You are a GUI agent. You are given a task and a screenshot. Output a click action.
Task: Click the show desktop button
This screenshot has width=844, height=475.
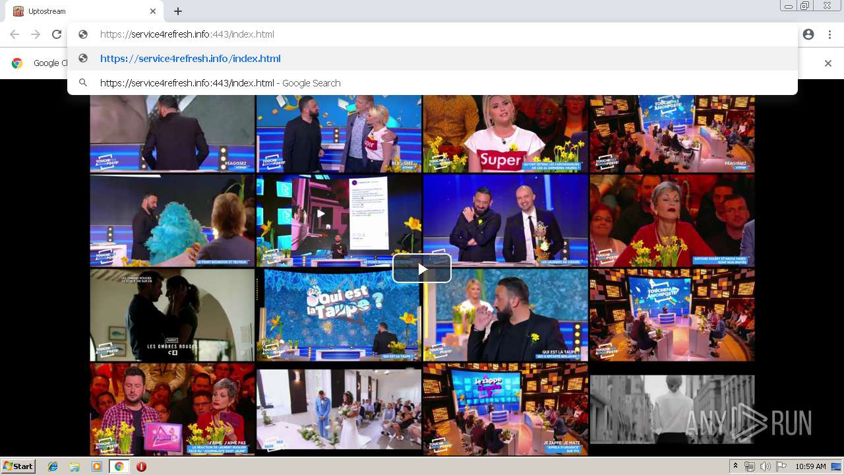(x=837, y=466)
